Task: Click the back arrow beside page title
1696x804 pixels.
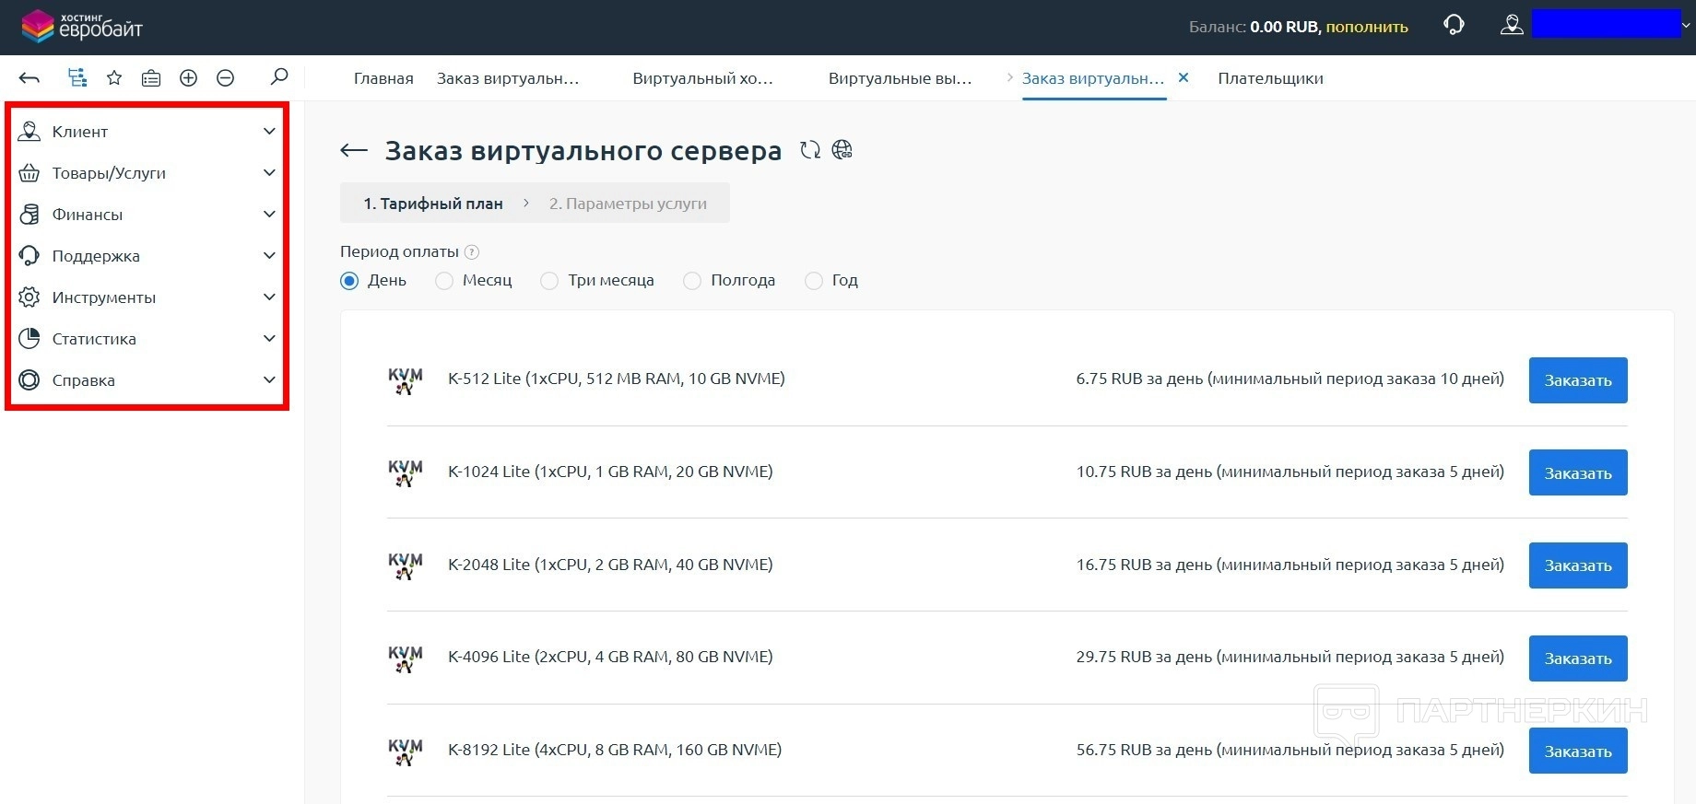Action: pyautogui.click(x=354, y=151)
